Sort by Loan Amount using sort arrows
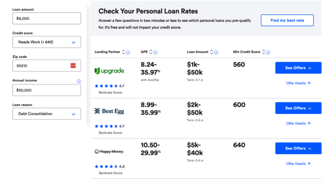Viewport: 336px width, 179px height. (212, 52)
